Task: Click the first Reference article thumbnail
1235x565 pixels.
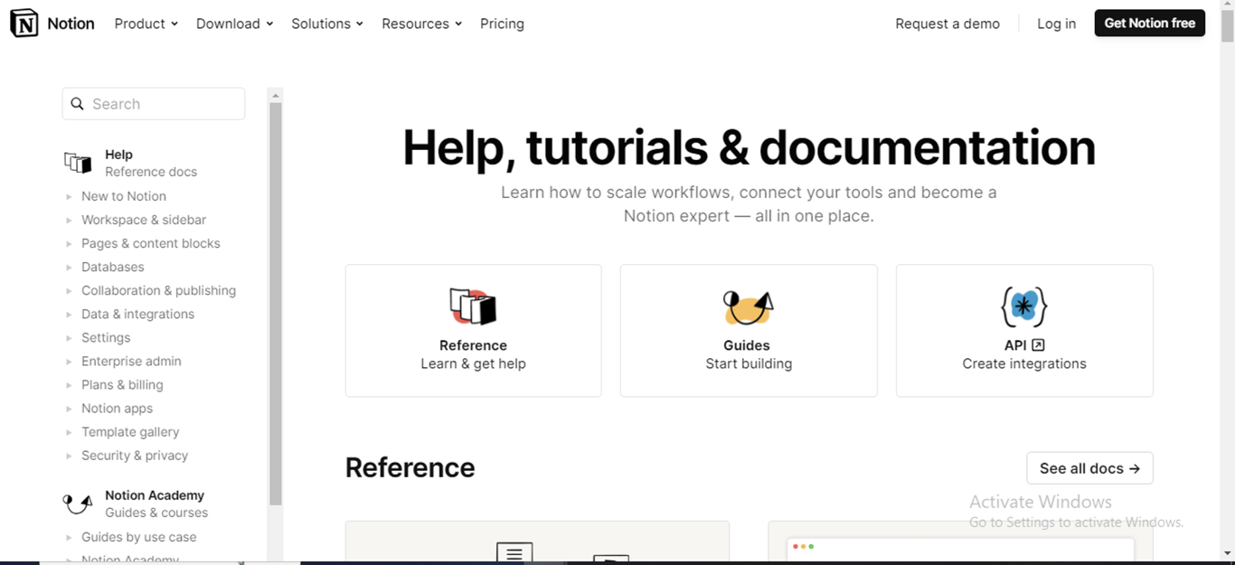Action: (537, 542)
